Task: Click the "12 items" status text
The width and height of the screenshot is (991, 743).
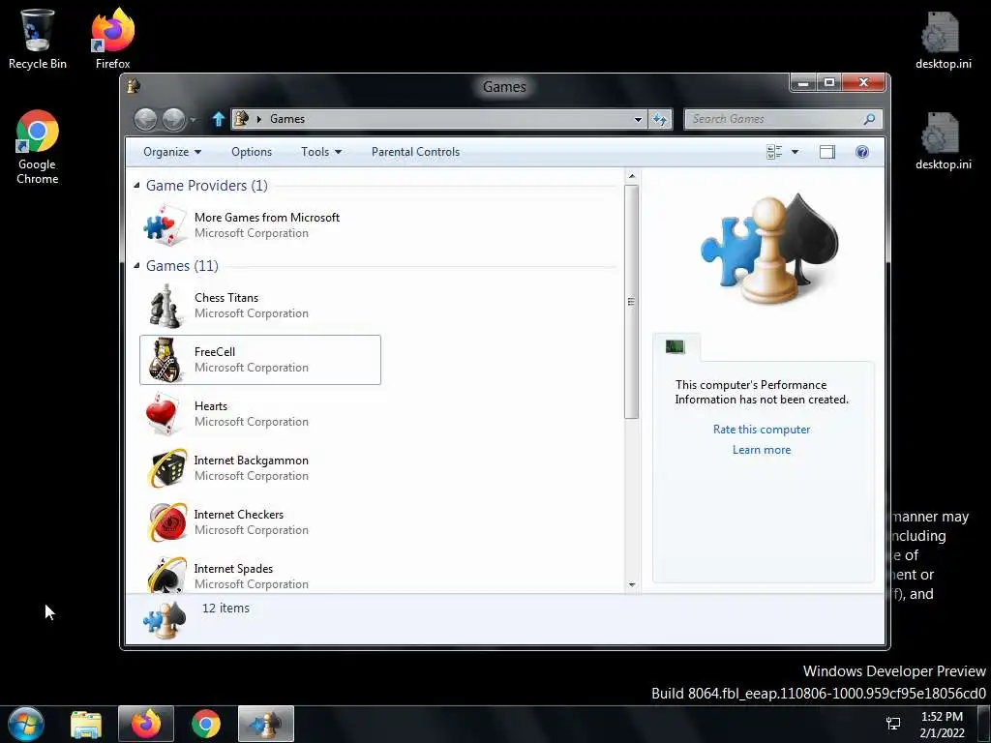Action: pos(225,608)
